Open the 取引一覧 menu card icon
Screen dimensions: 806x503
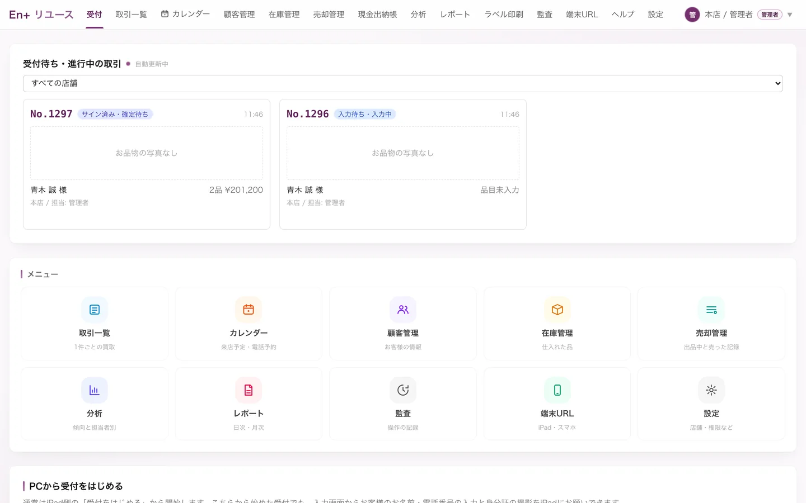click(95, 310)
